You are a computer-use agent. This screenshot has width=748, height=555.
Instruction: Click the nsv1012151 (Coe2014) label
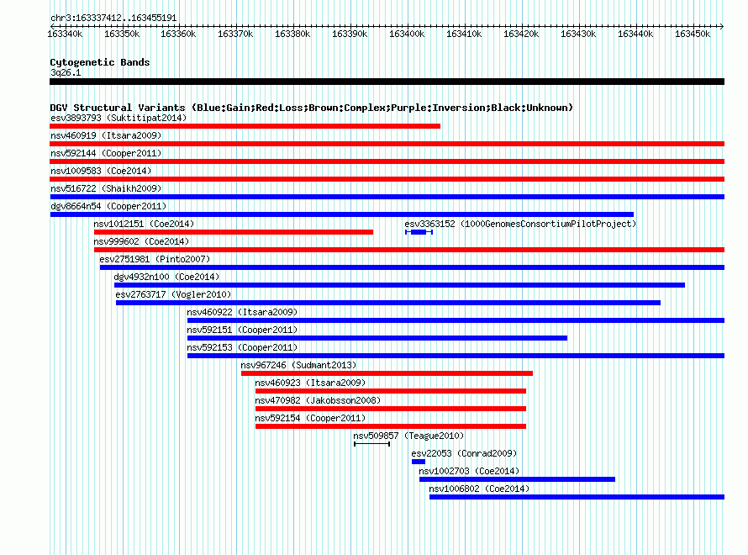click(x=144, y=224)
